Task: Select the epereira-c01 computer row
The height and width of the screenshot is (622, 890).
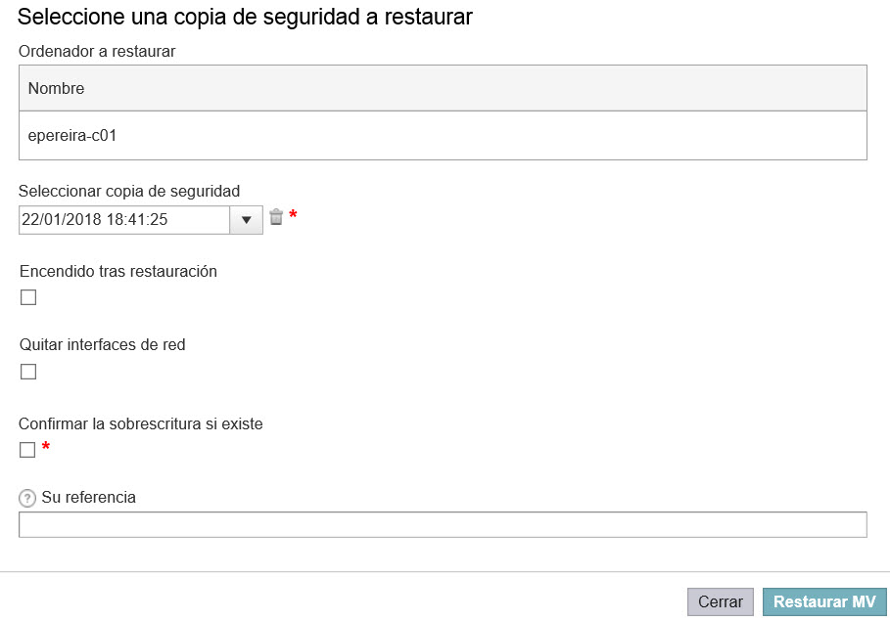Action: pyautogui.click(x=443, y=136)
